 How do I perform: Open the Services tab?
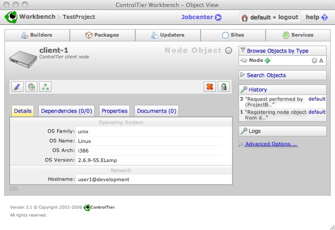click(298, 35)
